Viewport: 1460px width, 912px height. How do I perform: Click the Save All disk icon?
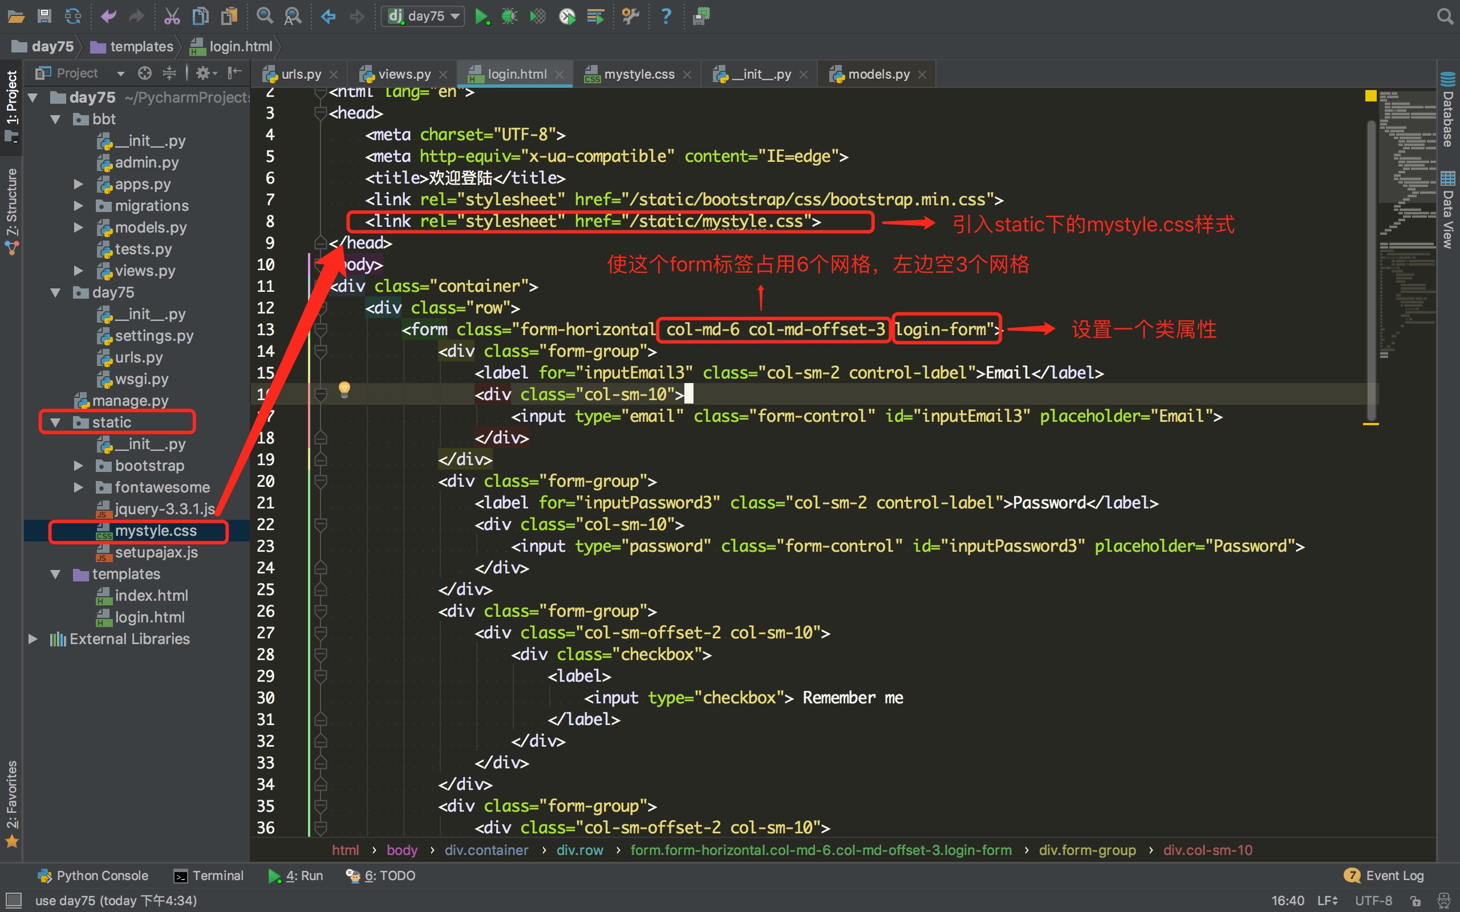(x=44, y=17)
